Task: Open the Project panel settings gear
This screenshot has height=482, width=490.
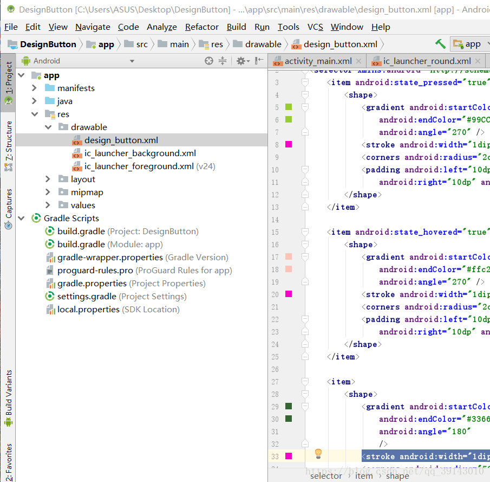Action: (243, 61)
